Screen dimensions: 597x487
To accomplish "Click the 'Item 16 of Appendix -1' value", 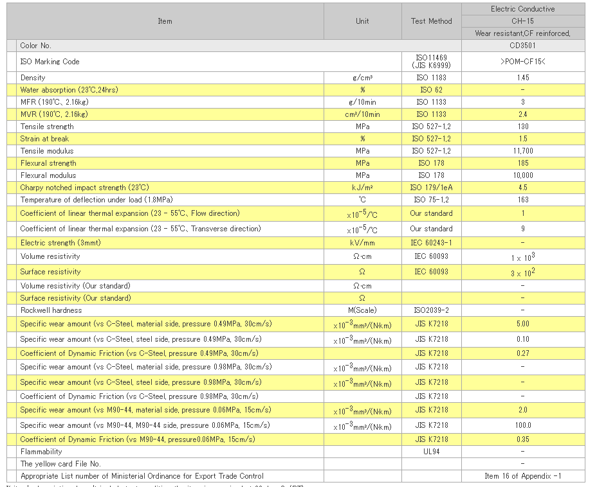I will (x=522, y=476).
